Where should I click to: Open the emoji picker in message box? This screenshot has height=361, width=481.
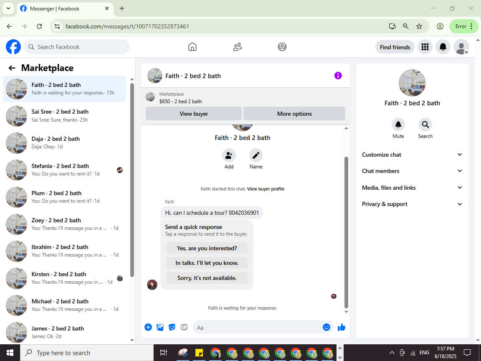click(x=327, y=327)
